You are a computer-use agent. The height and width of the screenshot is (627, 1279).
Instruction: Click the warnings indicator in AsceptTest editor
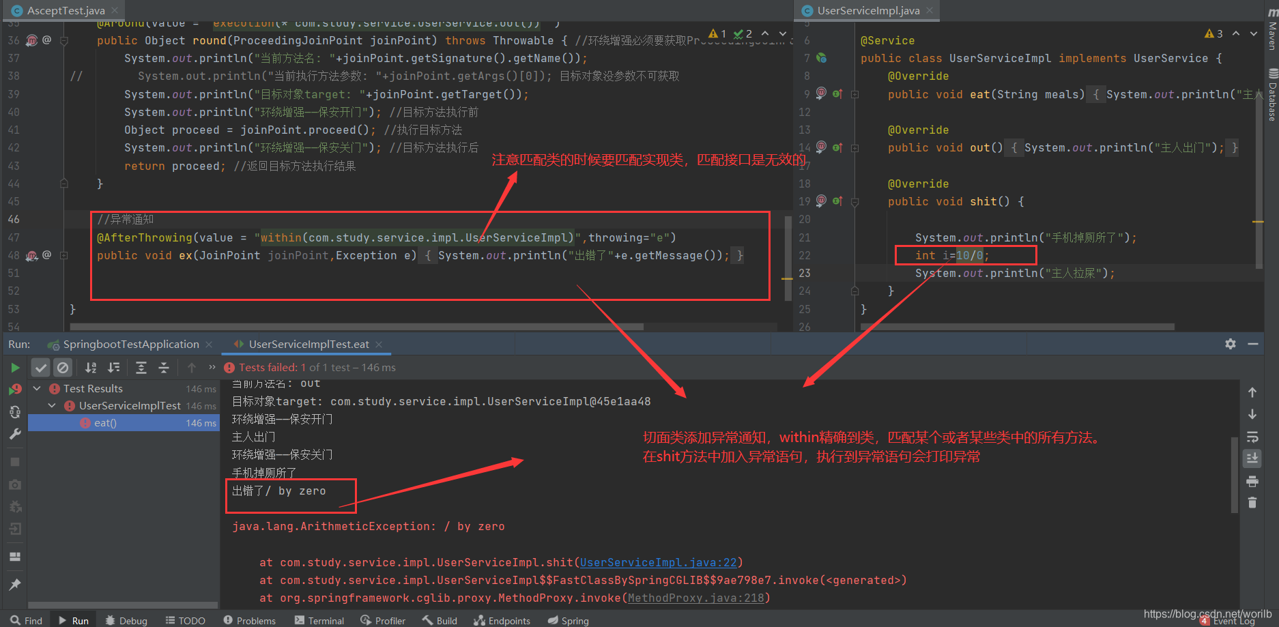point(718,33)
